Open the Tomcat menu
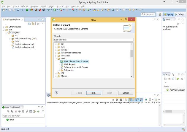Image resolution: width=187 pixels, height=132 pixels. click(x=60, y=6)
